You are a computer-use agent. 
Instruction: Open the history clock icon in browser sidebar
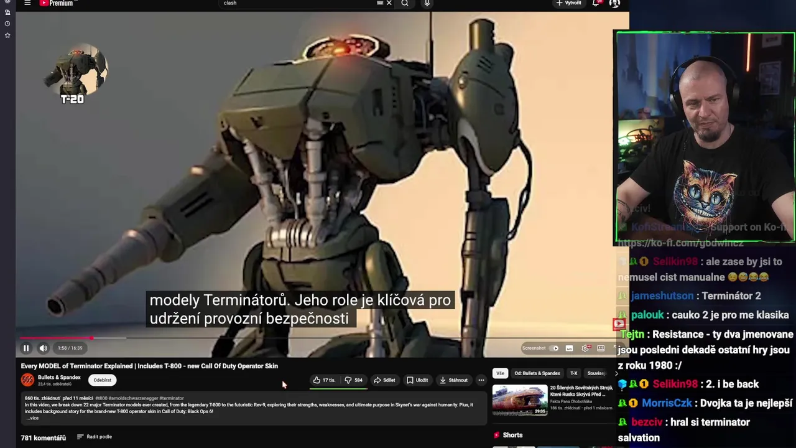click(7, 24)
